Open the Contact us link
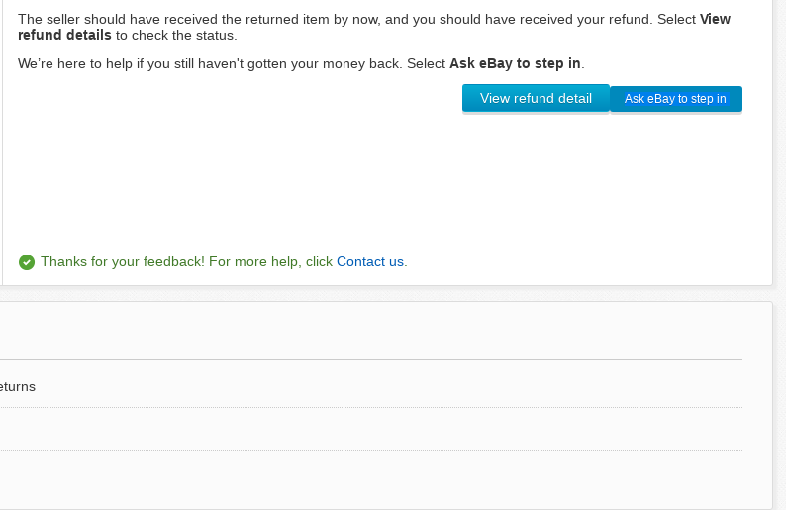The height and width of the screenshot is (510, 786). coord(370,262)
